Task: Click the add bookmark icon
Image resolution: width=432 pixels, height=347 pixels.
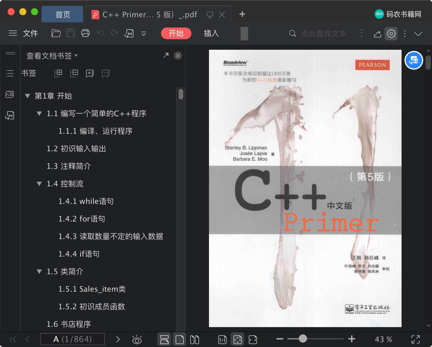Action: (x=90, y=73)
